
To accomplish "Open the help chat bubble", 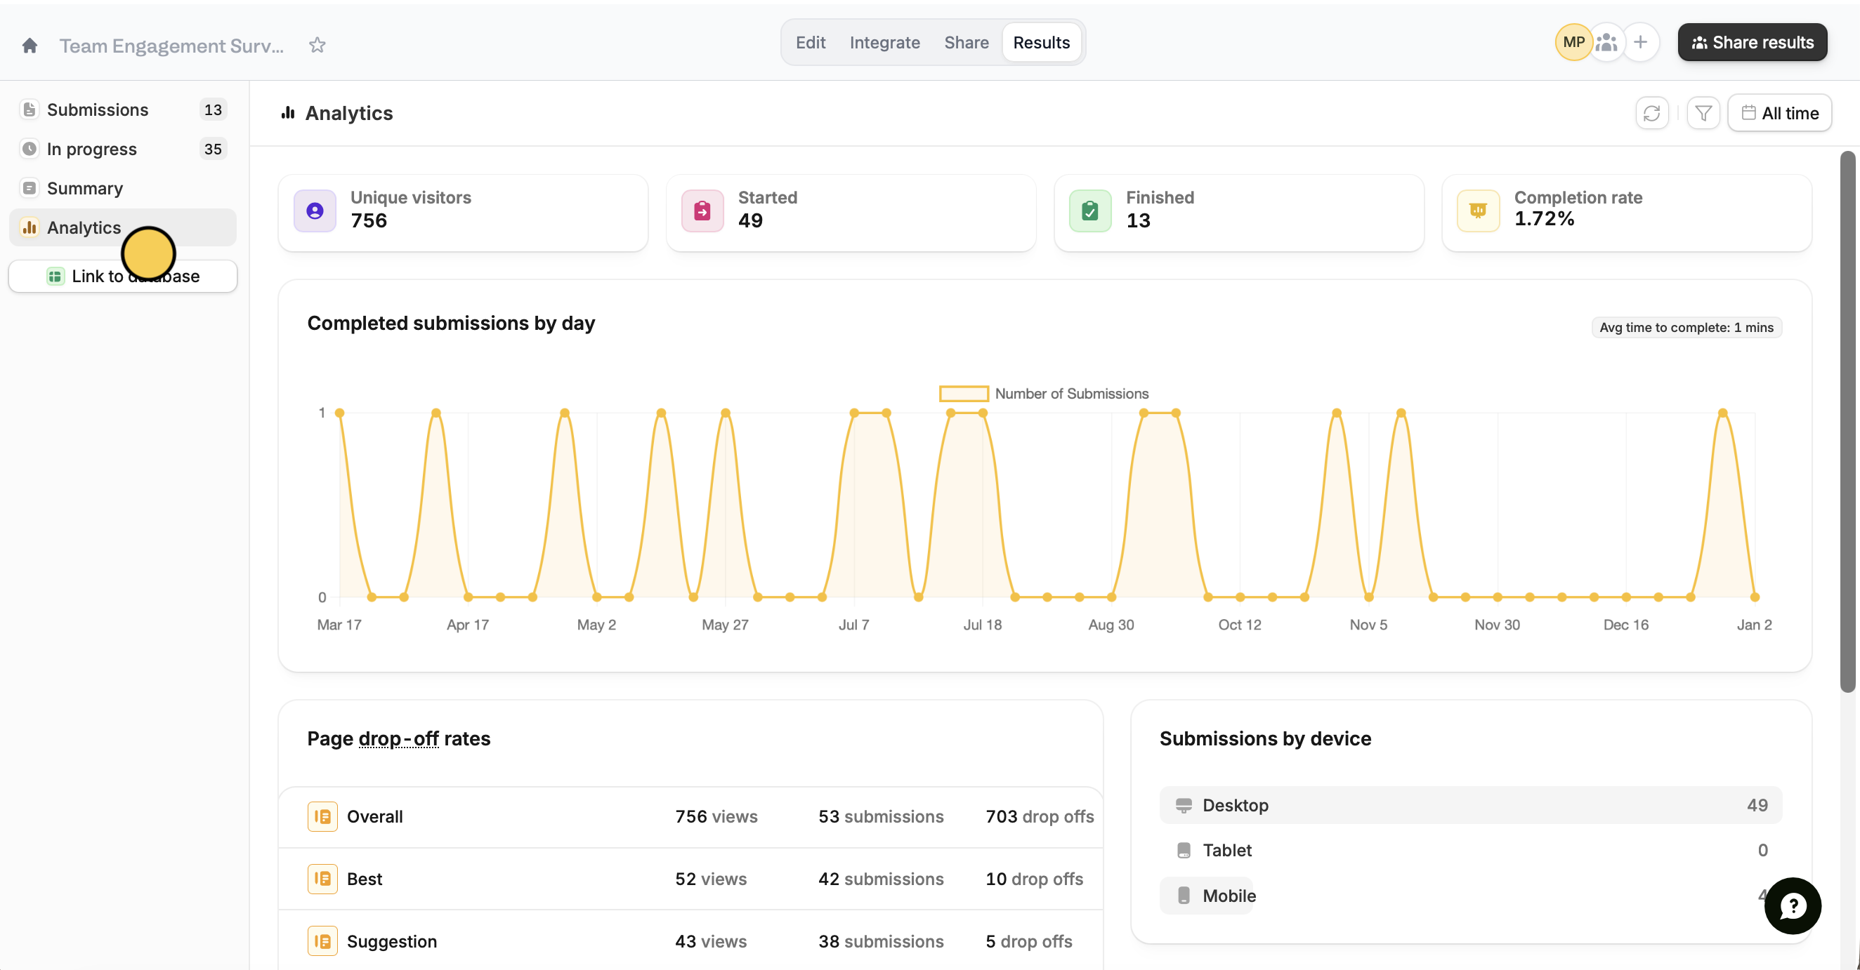I will coord(1792,905).
